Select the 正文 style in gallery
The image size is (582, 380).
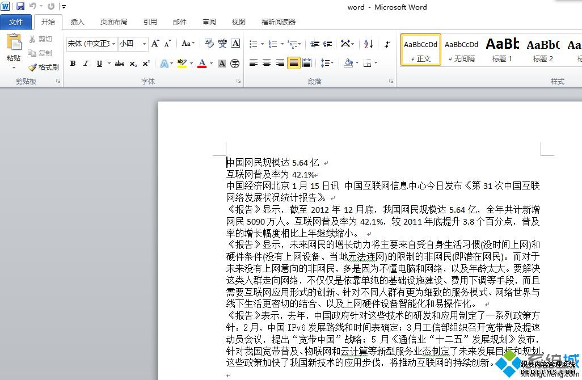pyautogui.click(x=420, y=50)
